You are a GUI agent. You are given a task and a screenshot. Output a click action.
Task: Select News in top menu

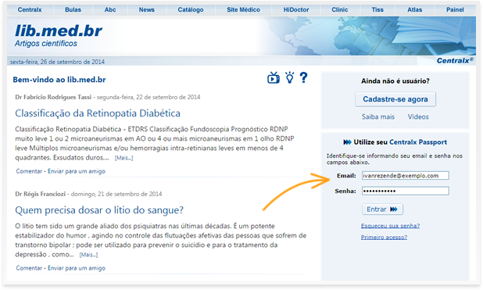[x=147, y=10]
